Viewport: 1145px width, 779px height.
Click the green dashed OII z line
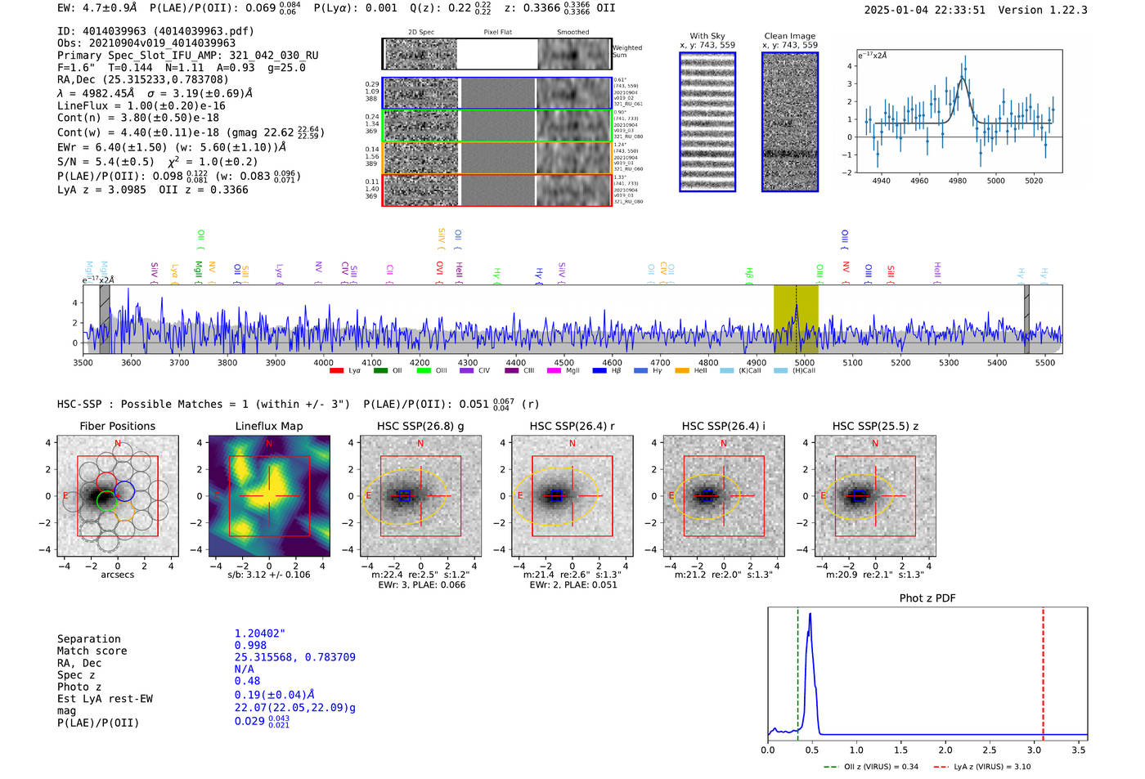797,674
